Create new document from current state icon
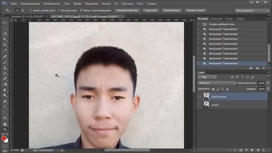Screen dimensions: 272x153 (x=251, y=68)
